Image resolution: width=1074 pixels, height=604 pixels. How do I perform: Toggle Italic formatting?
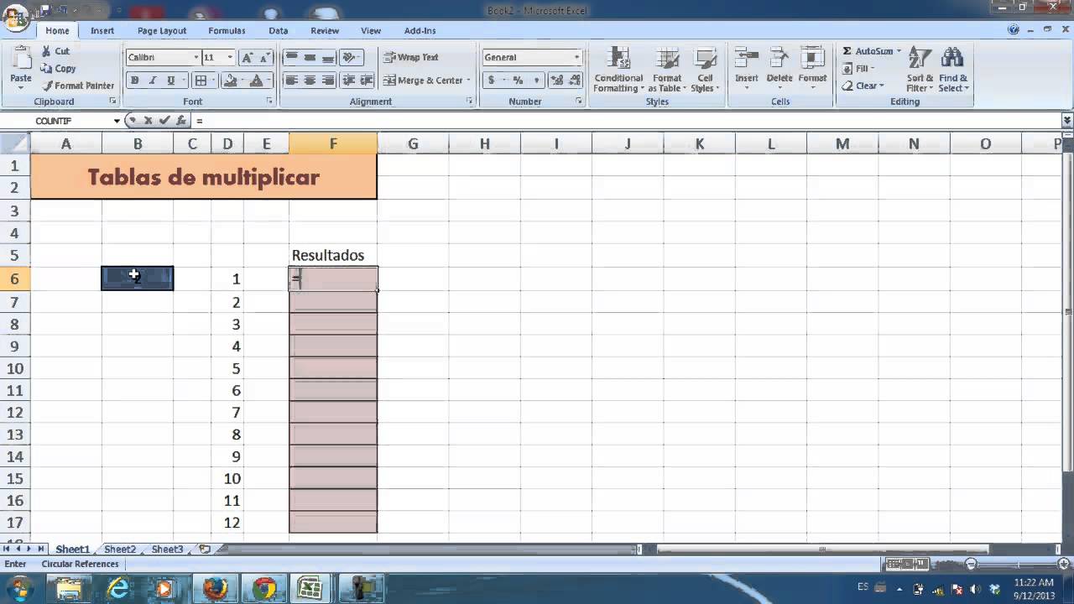153,81
